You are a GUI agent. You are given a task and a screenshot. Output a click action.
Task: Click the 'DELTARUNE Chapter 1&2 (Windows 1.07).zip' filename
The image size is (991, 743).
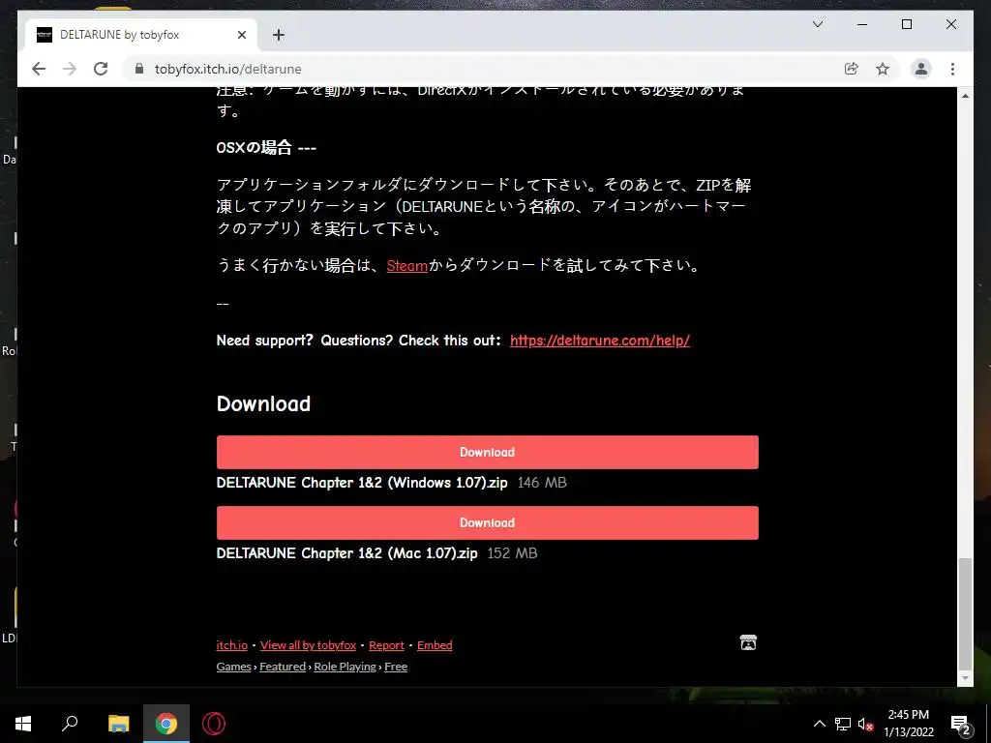tap(362, 483)
